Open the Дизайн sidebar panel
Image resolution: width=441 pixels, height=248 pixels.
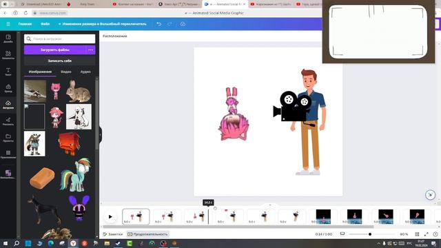(8, 39)
